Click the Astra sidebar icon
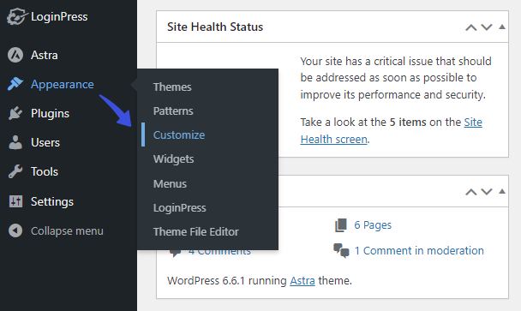The image size is (521, 311). pos(15,55)
